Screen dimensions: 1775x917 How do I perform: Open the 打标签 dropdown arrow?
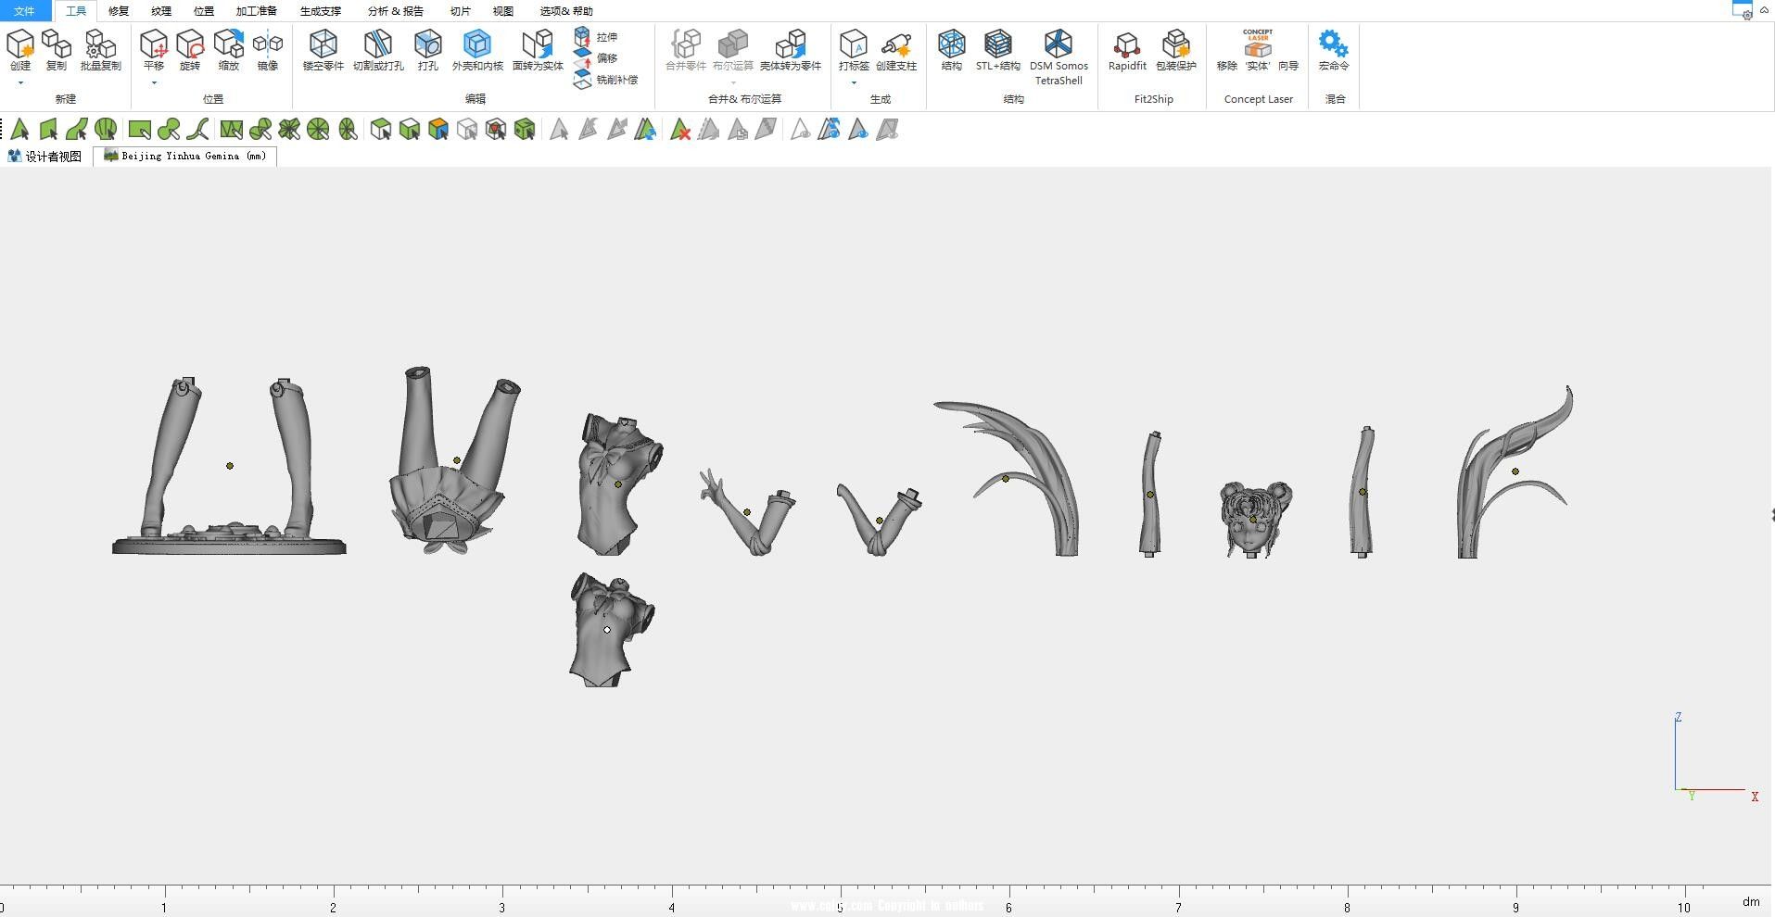pos(854,83)
